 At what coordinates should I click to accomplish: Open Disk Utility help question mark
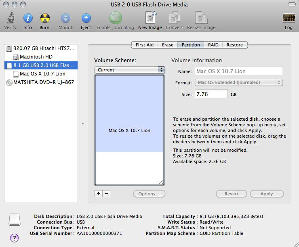pyautogui.click(x=14, y=238)
